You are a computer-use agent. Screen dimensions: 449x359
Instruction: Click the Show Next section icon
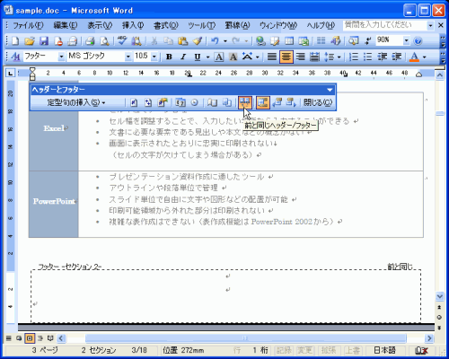coord(291,102)
